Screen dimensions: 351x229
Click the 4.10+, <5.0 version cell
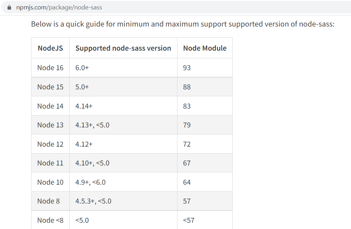point(123,163)
